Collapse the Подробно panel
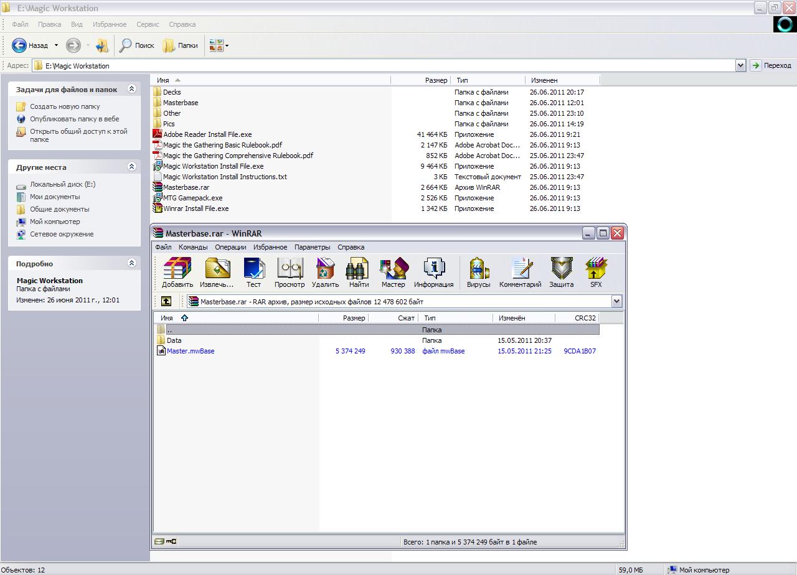Image resolution: width=797 pixels, height=575 pixels. pos(131,263)
